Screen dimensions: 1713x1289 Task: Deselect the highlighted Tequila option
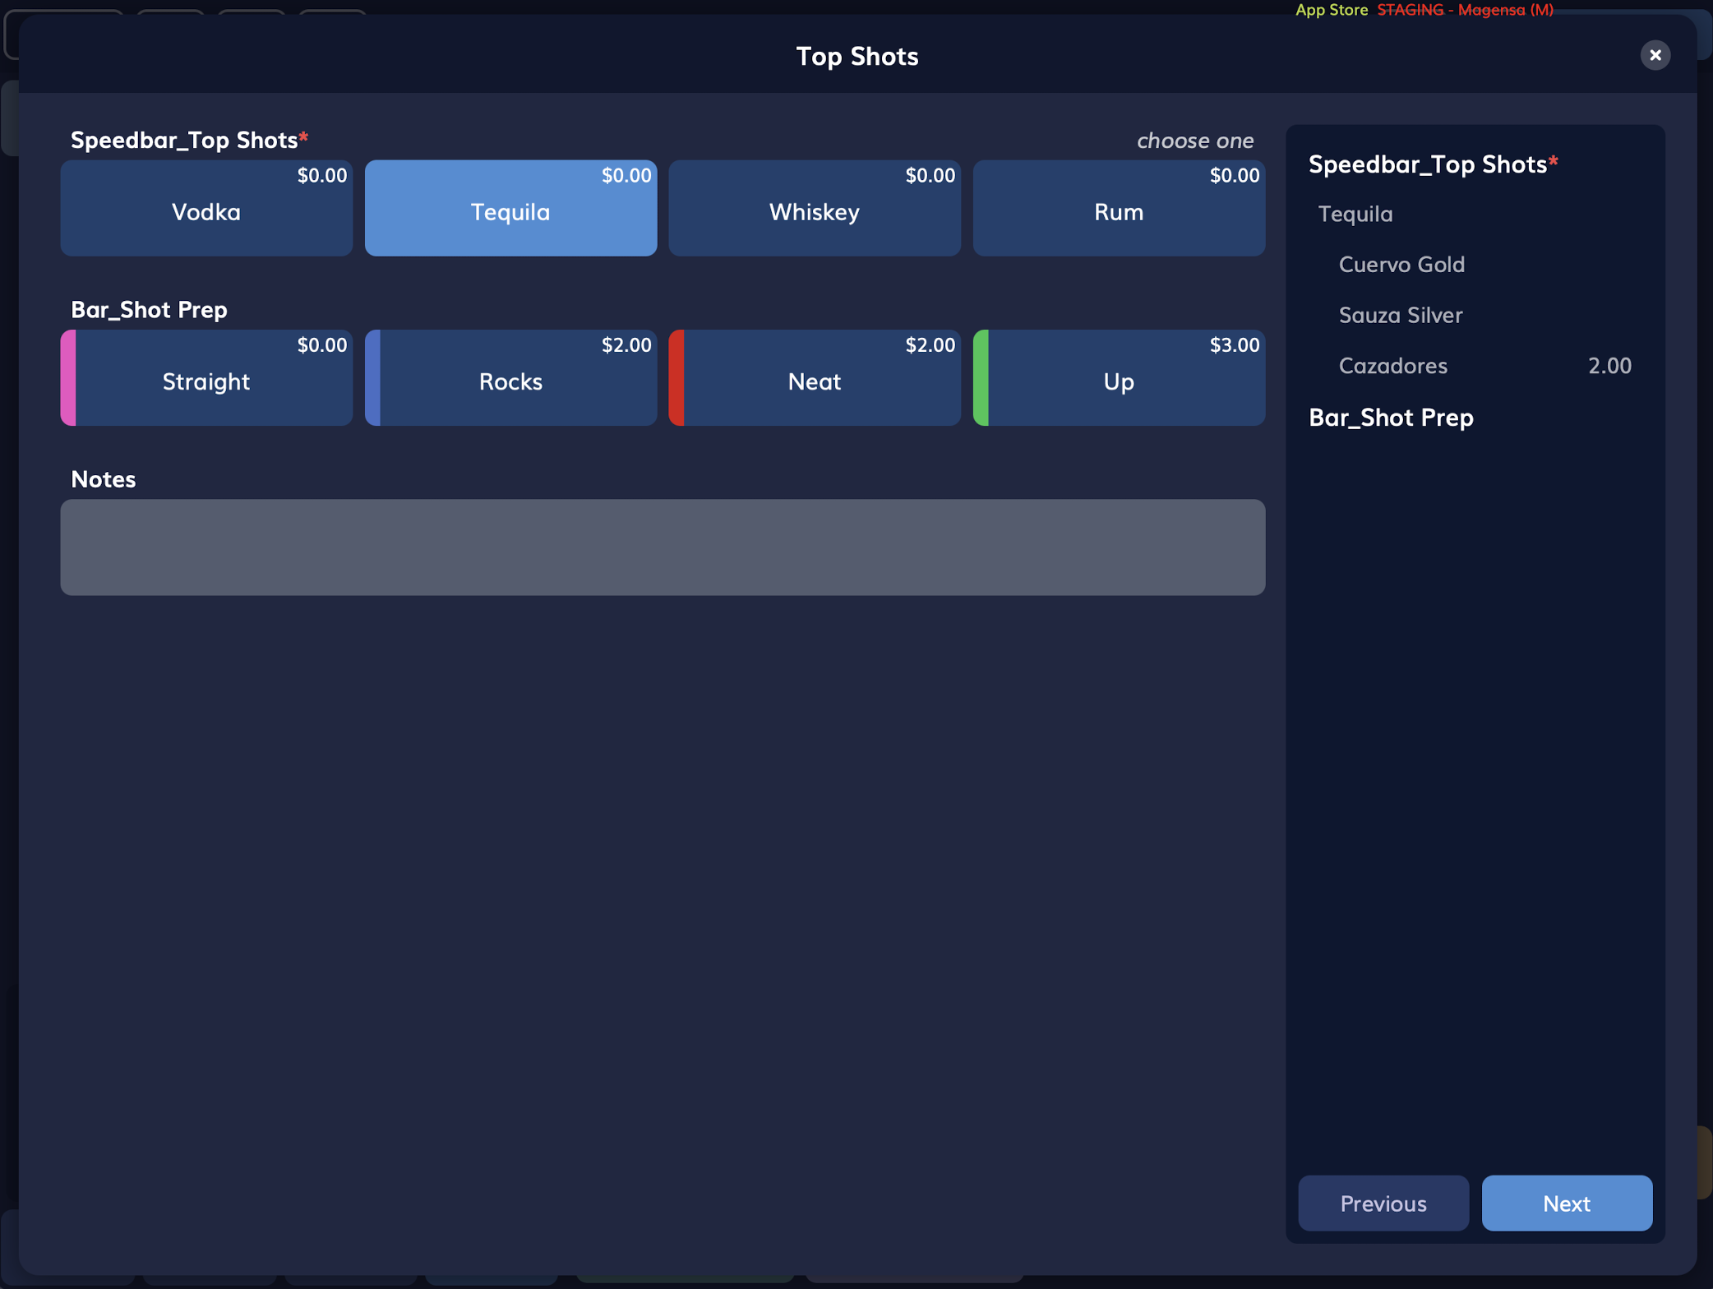tap(510, 208)
